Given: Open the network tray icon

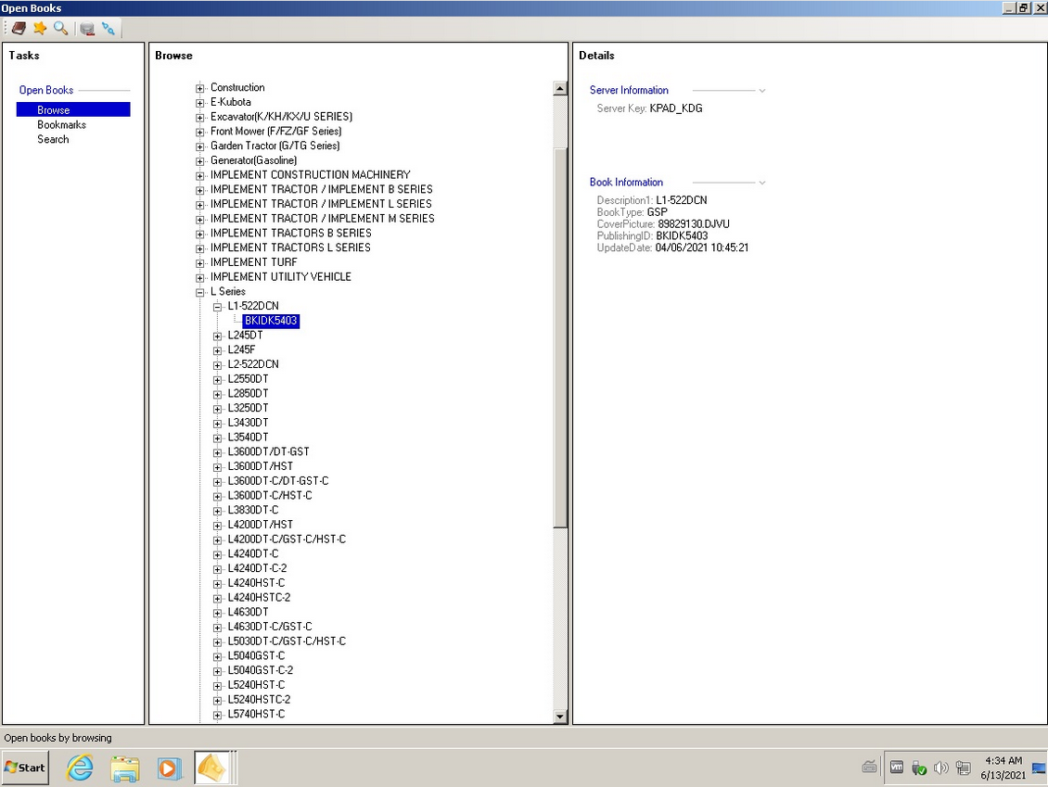Looking at the screenshot, I should [963, 768].
